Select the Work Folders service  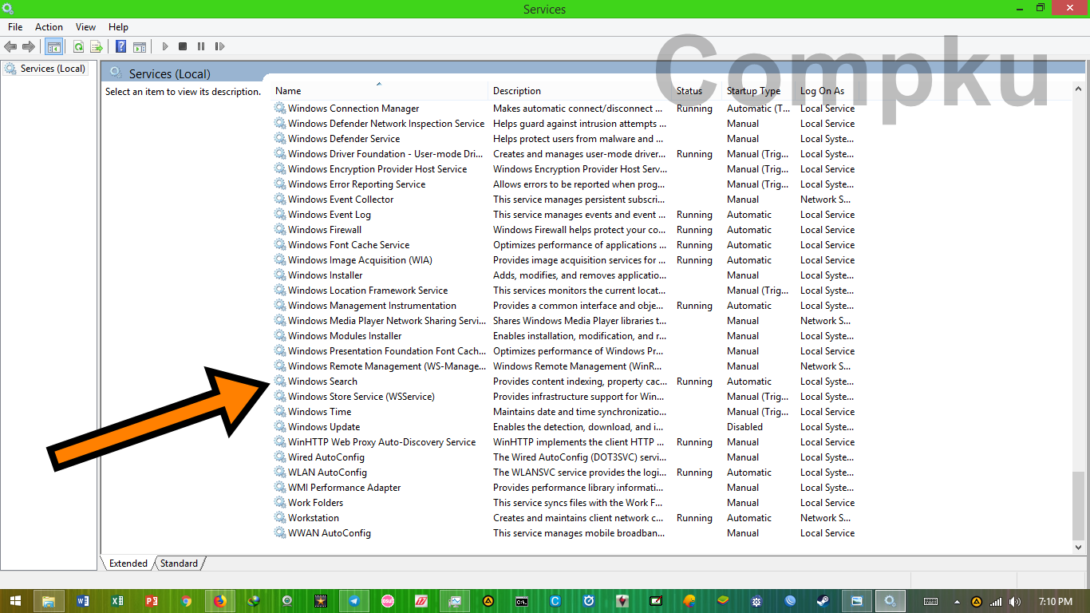click(x=315, y=503)
